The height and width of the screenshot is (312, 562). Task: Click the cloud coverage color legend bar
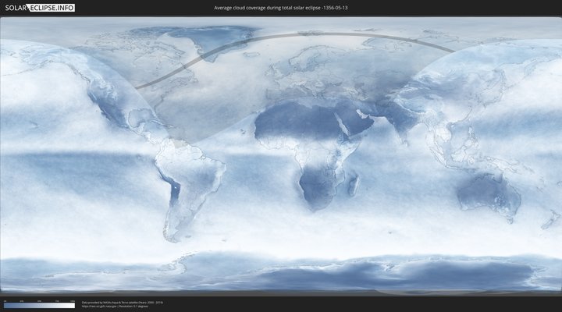[39, 306]
